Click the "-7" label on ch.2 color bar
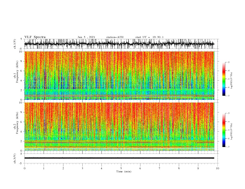Viewport: 245px width, 189px height. (x=228, y=147)
